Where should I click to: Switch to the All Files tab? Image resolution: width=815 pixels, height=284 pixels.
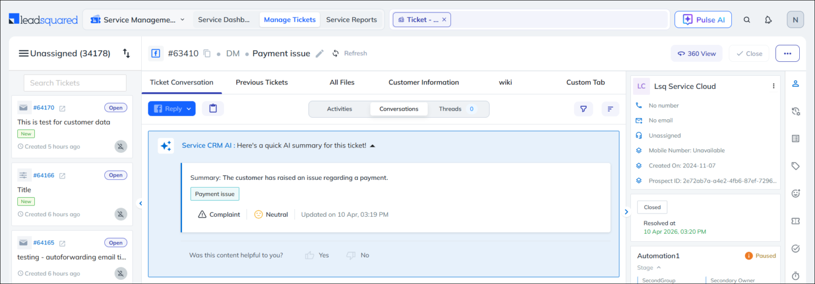pyautogui.click(x=342, y=82)
